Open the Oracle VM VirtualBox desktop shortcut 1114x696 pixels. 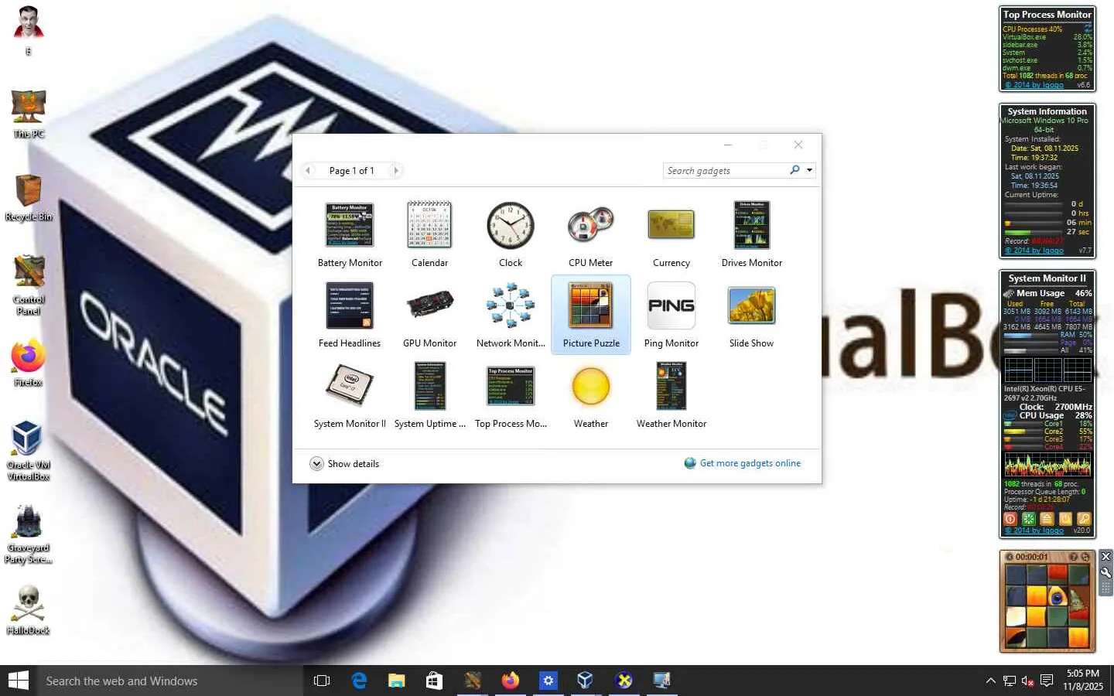(29, 451)
